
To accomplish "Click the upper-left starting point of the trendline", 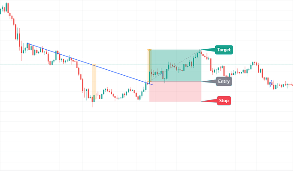I will tap(27, 43).
